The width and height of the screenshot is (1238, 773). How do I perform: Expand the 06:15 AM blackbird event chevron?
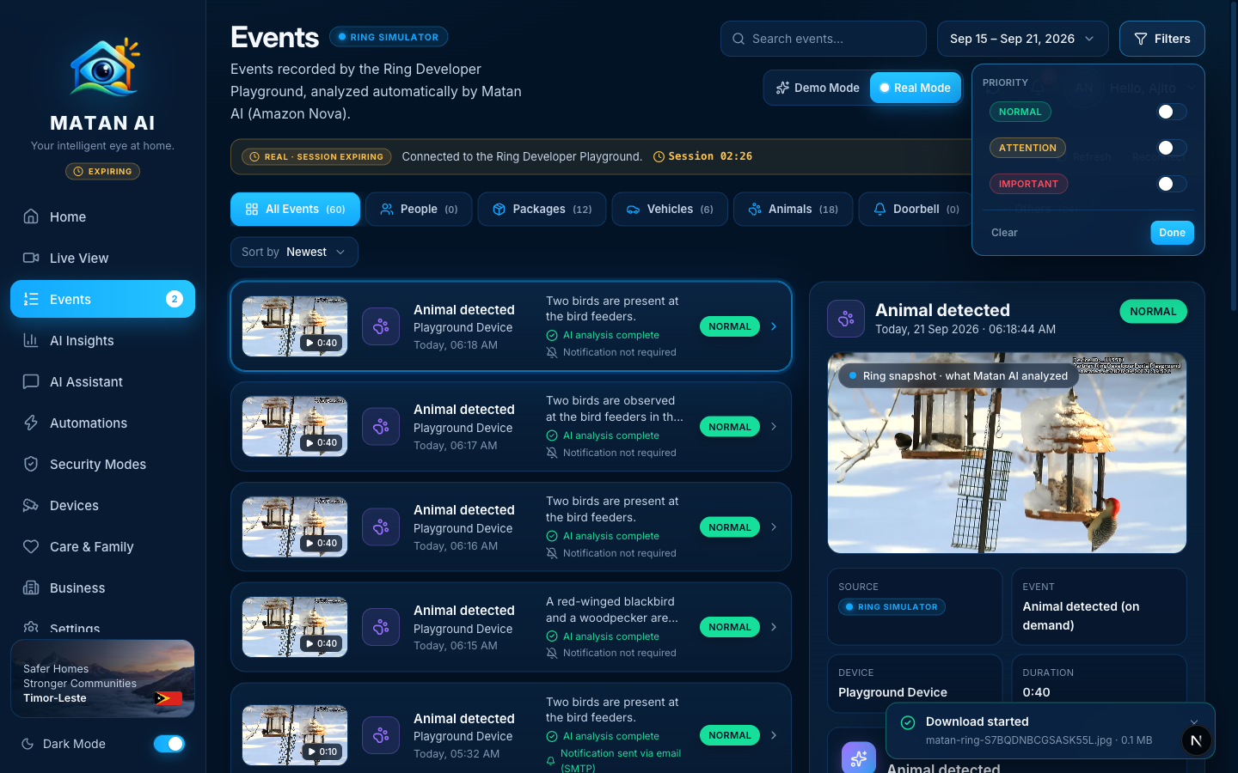pyautogui.click(x=774, y=627)
